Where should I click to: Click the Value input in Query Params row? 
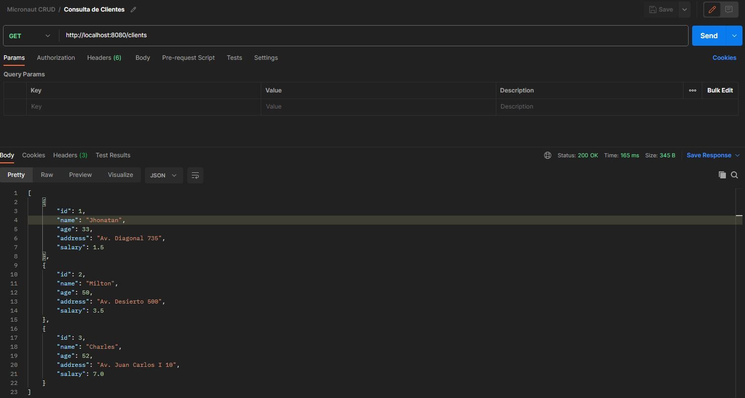(x=378, y=107)
